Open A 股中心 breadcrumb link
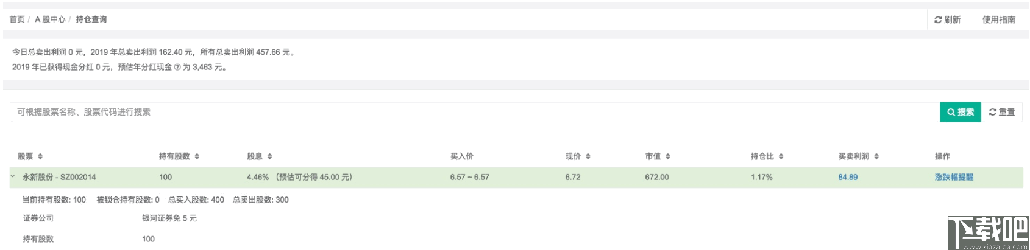This screenshot has width=1030, height=250. coord(50,19)
